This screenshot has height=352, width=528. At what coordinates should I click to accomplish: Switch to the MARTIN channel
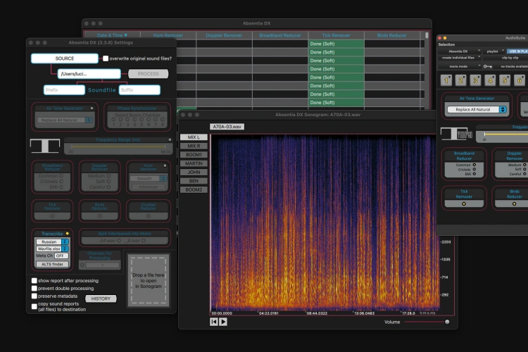194,163
